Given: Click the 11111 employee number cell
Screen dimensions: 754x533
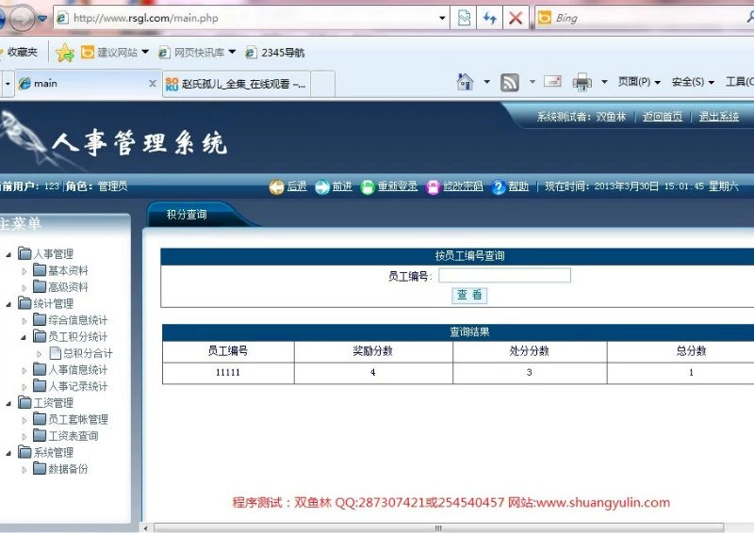Looking at the screenshot, I should coord(228,373).
